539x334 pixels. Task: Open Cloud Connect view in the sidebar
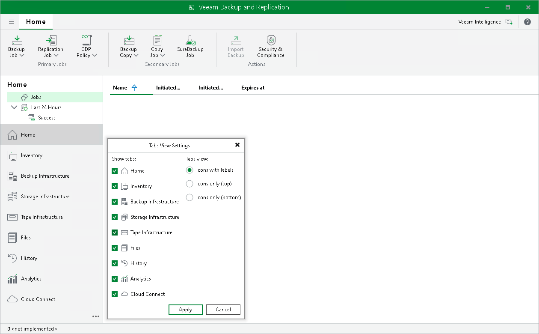pos(51,299)
